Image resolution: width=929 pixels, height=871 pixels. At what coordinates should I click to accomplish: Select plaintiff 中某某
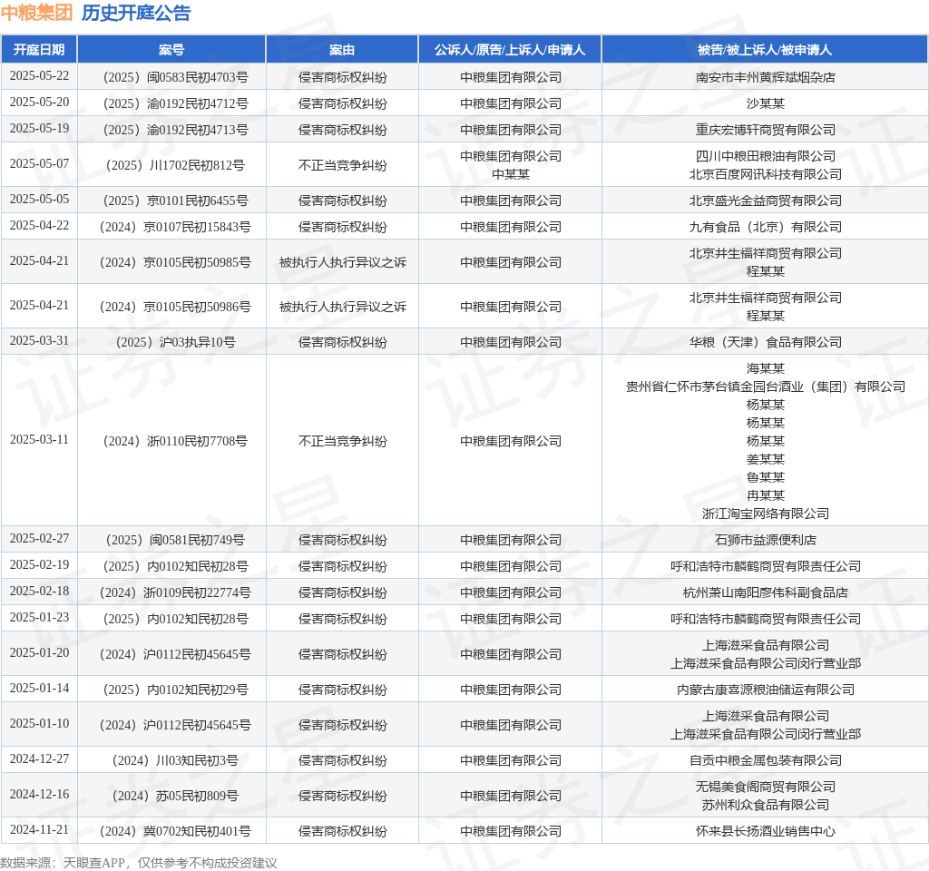tap(510, 174)
